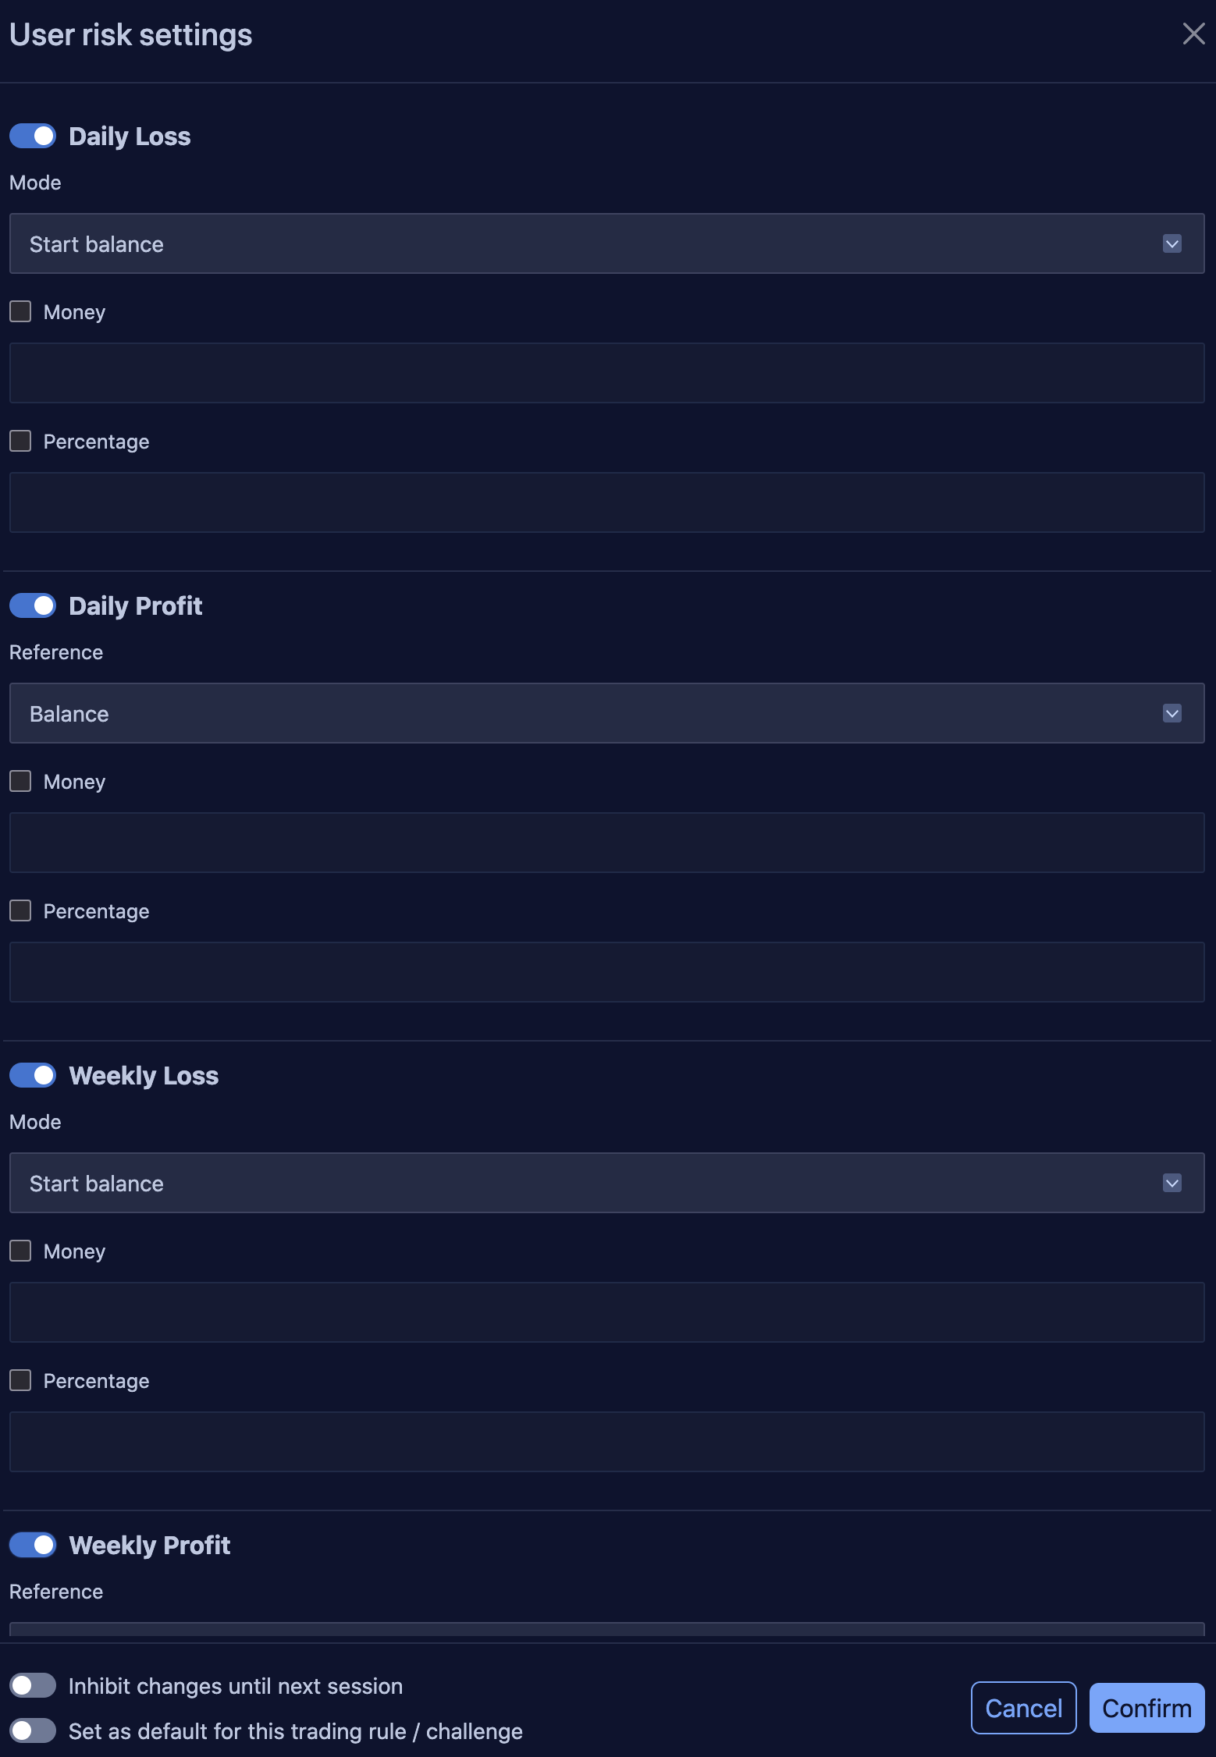This screenshot has height=1757, width=1216.
Task: Click the Money input field under Daily Loss
Action: [x=607, y=372]
